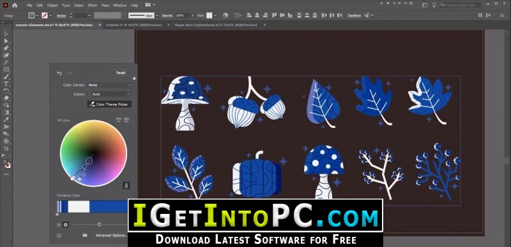Click the Transform link

pyautogui.click(x=354, y=15)
